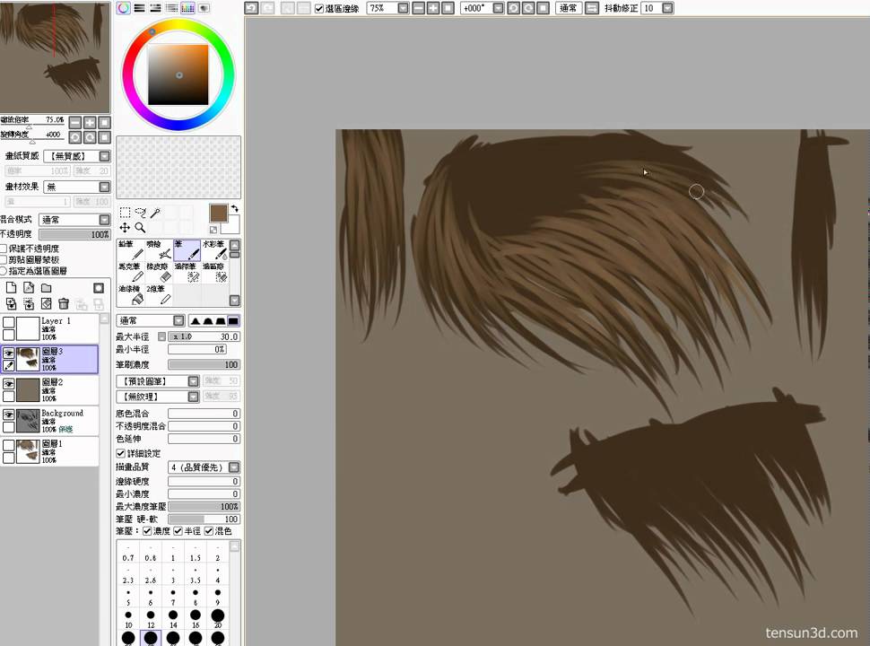870x646 pixels.
Task: Toggle the scratchpad panel icon
Action: [204, 8]
